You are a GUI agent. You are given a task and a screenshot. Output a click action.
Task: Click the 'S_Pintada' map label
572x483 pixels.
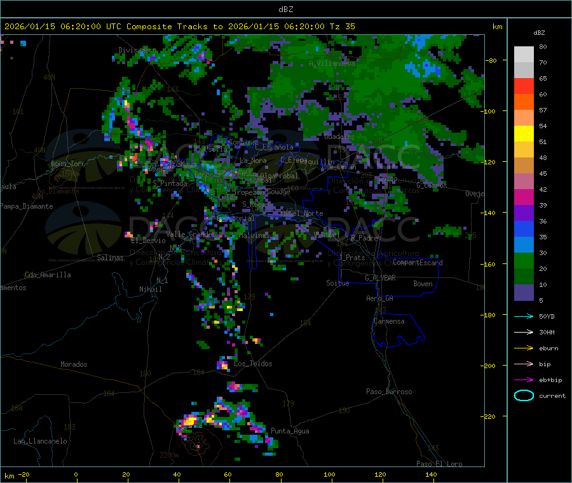click(x=170, y=183)
